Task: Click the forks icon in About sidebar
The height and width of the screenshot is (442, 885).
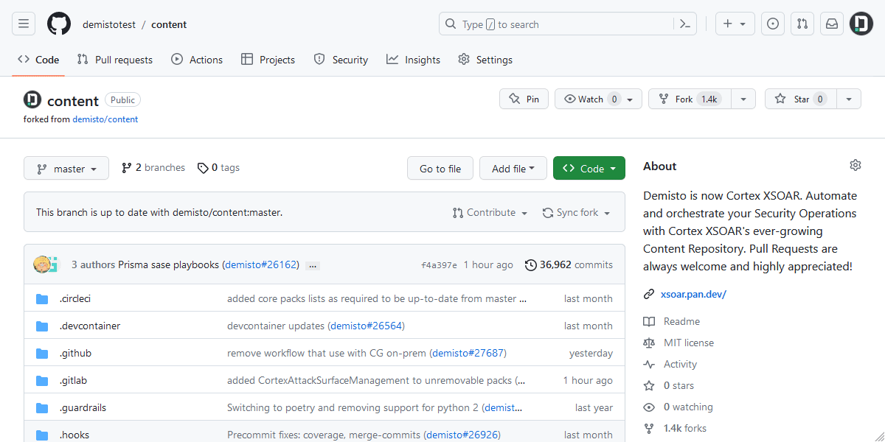Action: (x=649, y=428)
